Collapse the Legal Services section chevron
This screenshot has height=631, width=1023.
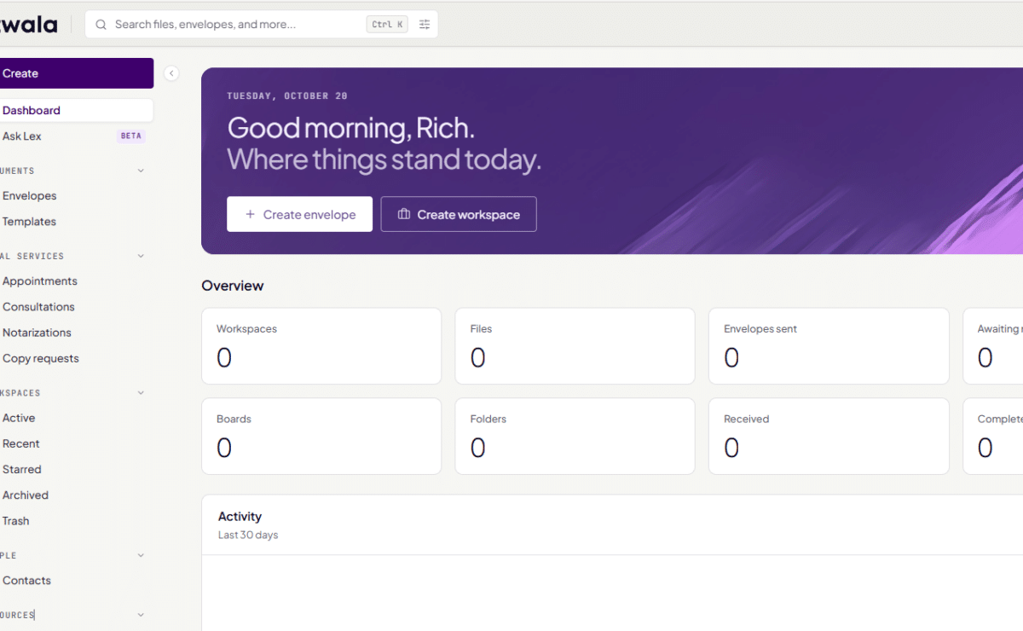click(141, 256)
